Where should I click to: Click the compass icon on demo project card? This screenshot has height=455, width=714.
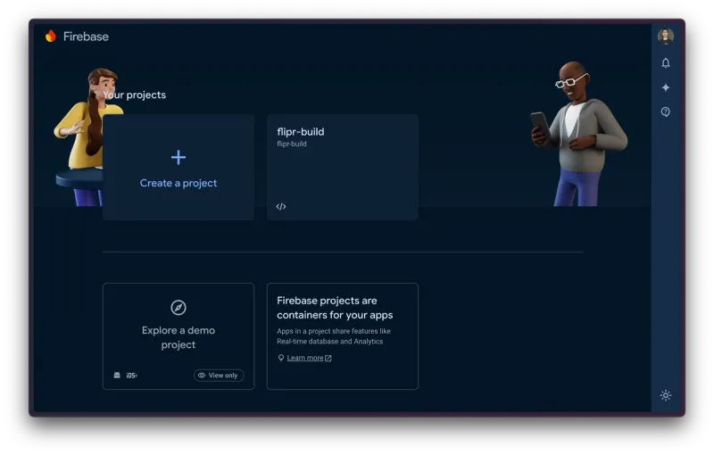[x=178, y=308]
